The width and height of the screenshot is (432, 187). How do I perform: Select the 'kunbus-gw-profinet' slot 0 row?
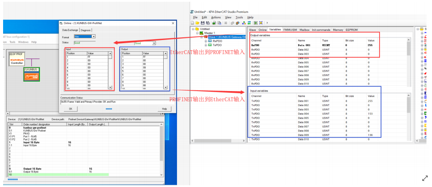tap(84, 128)
